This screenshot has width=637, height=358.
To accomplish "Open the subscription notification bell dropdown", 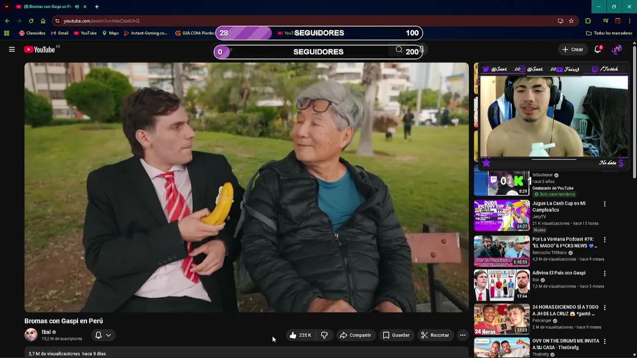I will 103,335.
